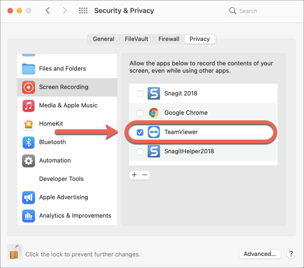The height and width of the screenshot is (268, 304).
Task: Click the HomeKit house icon
Action: tap(29, 124)
